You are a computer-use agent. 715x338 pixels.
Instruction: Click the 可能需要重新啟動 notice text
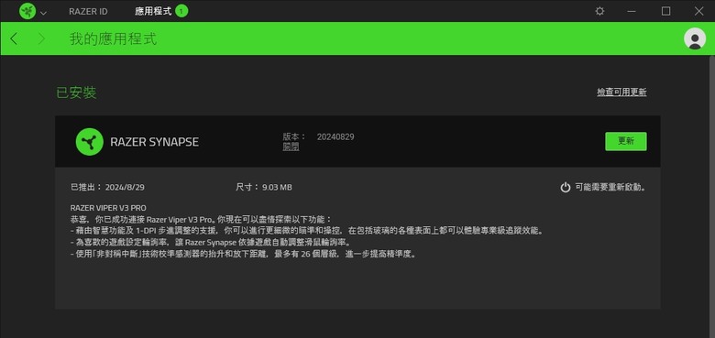(610, 187)
